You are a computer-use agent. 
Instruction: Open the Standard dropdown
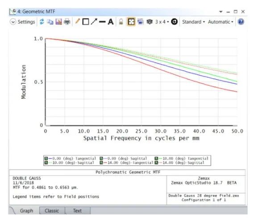[x=193, y=22]
